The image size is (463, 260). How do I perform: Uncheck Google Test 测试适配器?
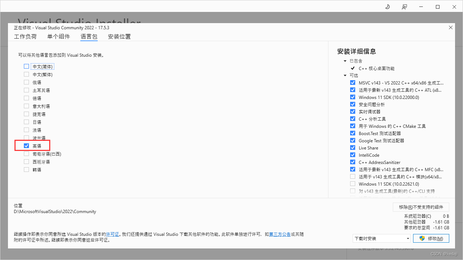pos(353,140)
